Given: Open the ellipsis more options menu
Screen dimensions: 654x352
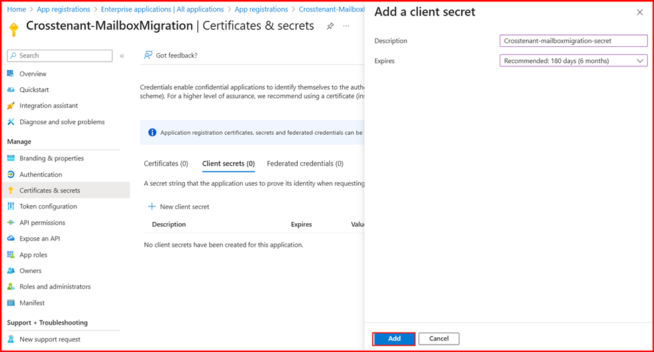Looking at the screenshot, I should pos(346,26).
